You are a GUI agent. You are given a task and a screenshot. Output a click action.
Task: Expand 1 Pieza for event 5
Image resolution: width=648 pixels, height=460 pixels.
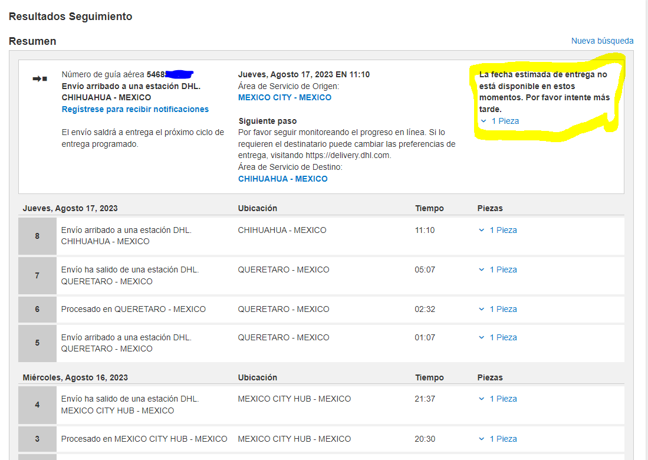[x=498, y=337]
